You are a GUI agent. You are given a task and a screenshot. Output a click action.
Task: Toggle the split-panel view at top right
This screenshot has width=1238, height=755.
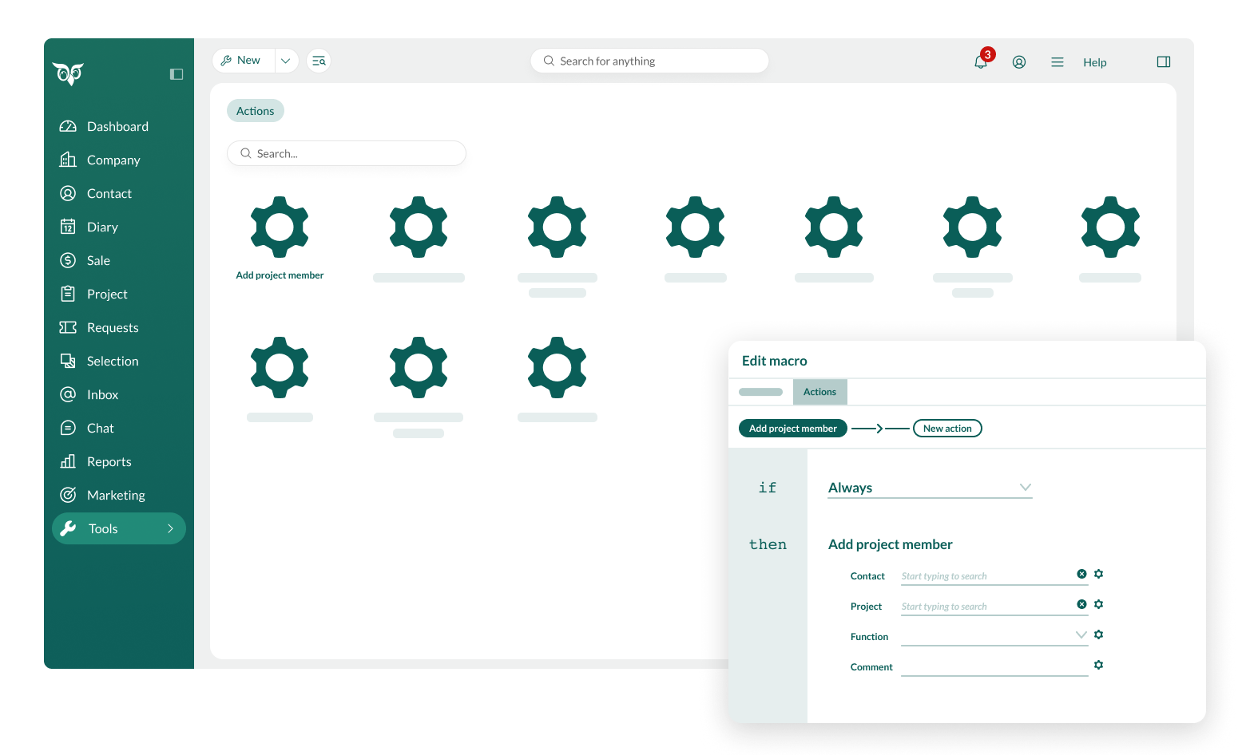(1164, 61)
